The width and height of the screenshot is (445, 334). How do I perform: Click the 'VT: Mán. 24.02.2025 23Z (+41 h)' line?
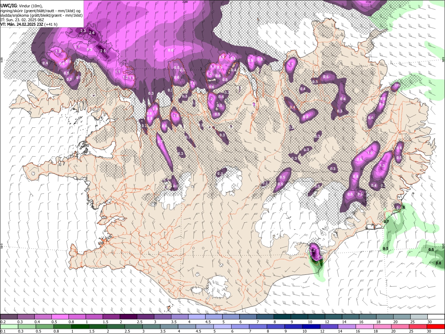(29, 24)
